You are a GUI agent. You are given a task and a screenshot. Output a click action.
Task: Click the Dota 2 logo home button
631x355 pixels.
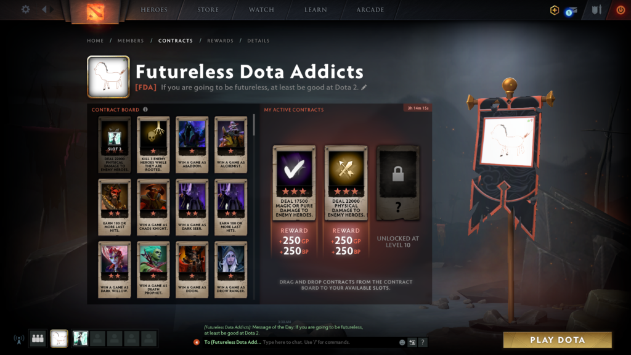pyautogui.click(x=96, y=11)
